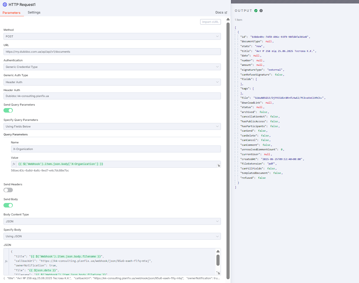
Task: Open expanded editor for Value expression
Action: pyautogui.click(x=219, y=166)
